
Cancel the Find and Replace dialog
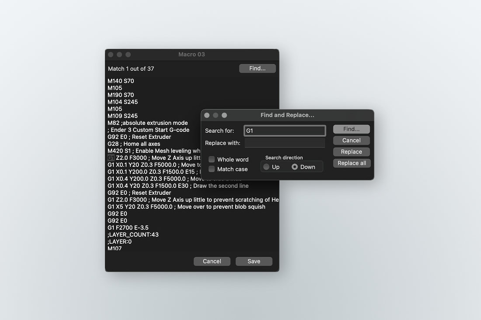[x=351, y=140]
